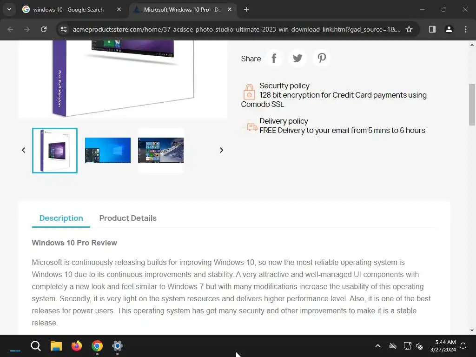Bookmark this page with star icon
Viewport: 476px width, 357px height.
409,29
